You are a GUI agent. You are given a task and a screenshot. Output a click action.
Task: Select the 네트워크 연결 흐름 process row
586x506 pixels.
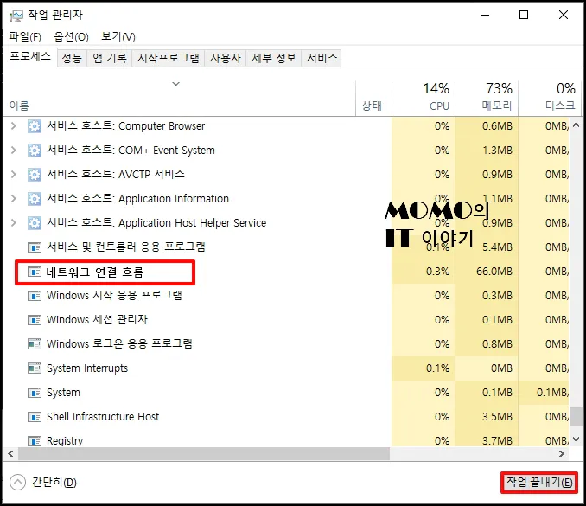pos(286,272)
